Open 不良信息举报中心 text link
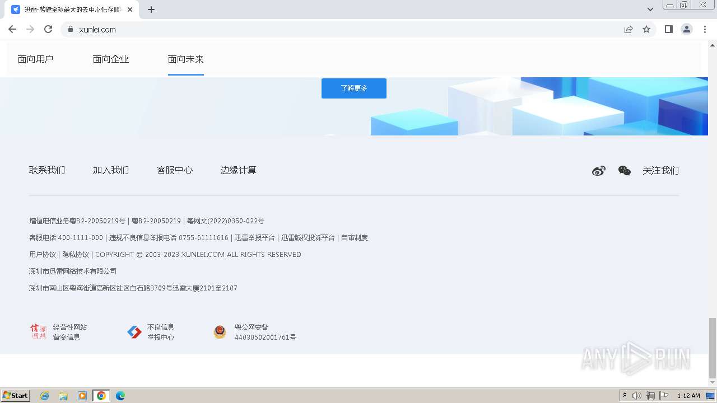717x403 pixels. tap(161, 332)
